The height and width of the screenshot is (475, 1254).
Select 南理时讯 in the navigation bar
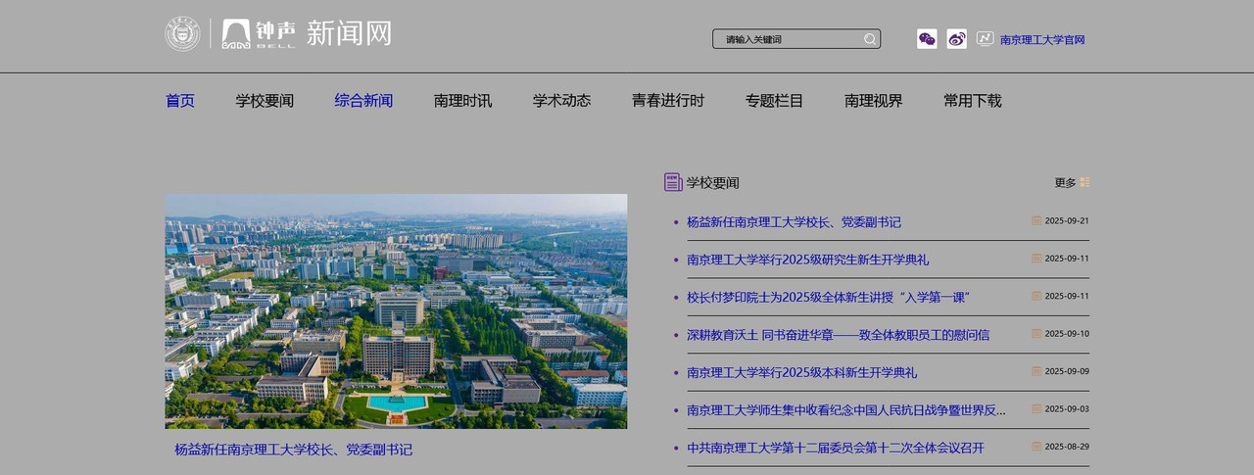pos(463,101)
